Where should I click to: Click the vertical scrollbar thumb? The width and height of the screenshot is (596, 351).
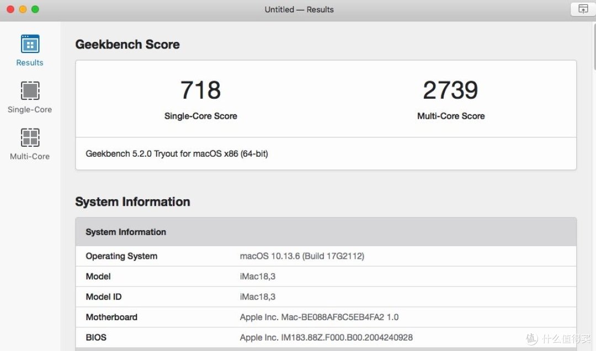click(594, 46)
